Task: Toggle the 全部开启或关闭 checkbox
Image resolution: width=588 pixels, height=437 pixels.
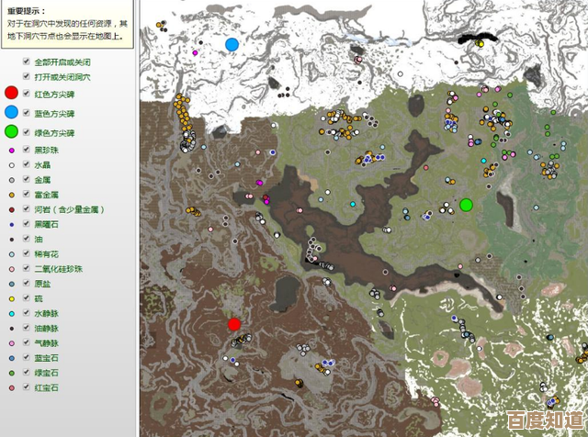Action: tap(27, 61)
